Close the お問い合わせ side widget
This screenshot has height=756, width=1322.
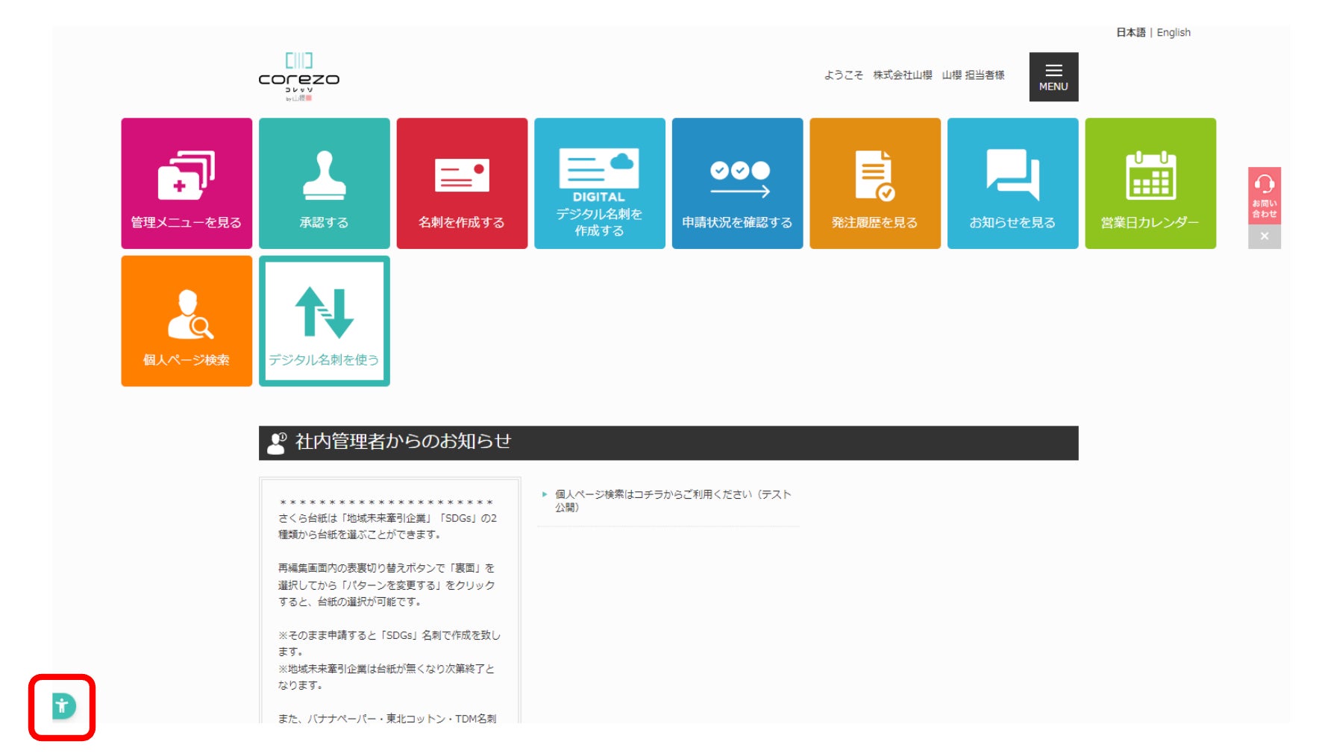(x=1265, y=236)
